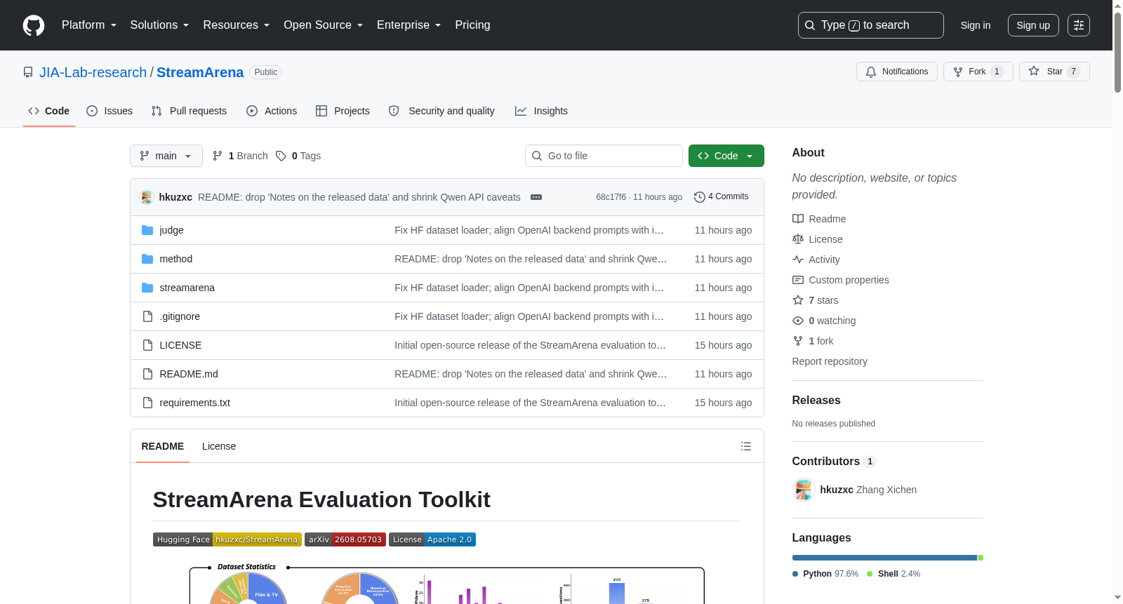Viewport: 1123px width, 604px height.
Task: Open the appearance settings icon in the header
Action: [x=1079, y=25]
